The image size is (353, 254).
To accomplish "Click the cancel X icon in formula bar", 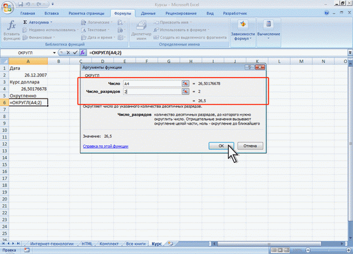I will pyautogui.click(x=68, y=52).
